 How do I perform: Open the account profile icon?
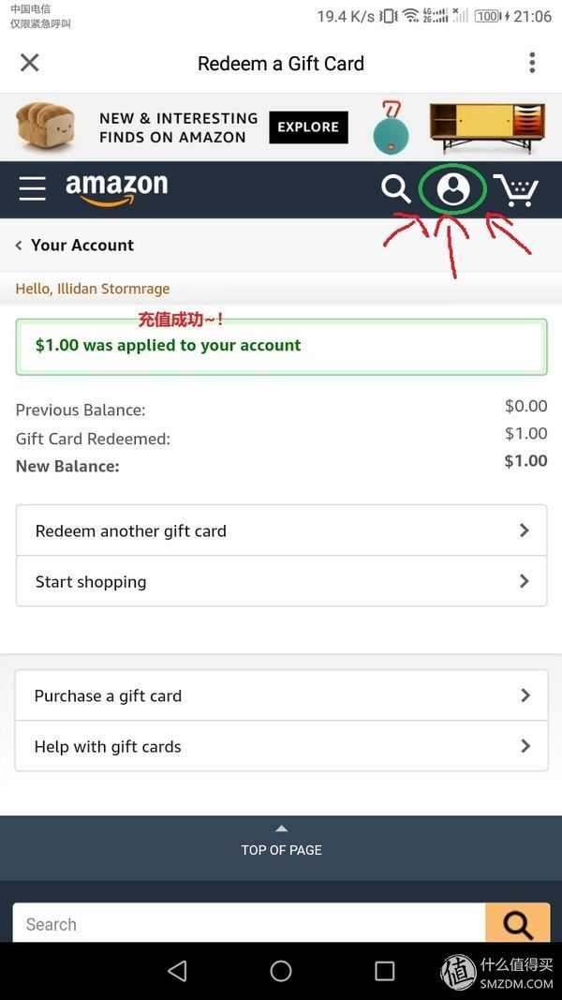(452, 189)
